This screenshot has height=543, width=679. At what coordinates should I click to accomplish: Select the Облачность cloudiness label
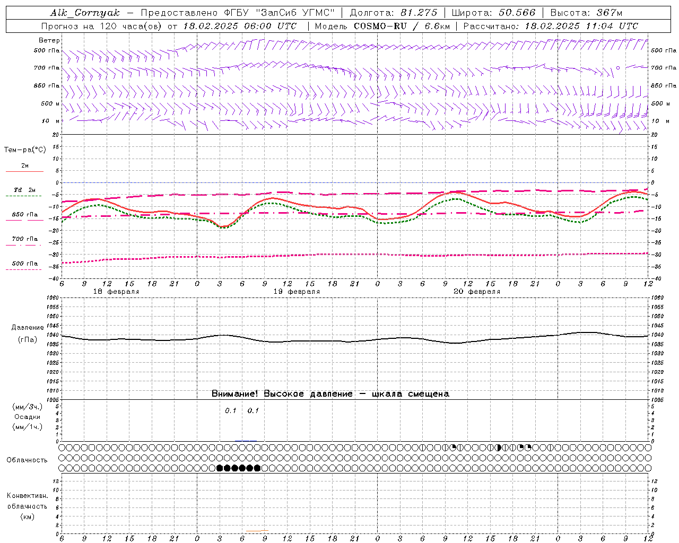tap(27, 460)
